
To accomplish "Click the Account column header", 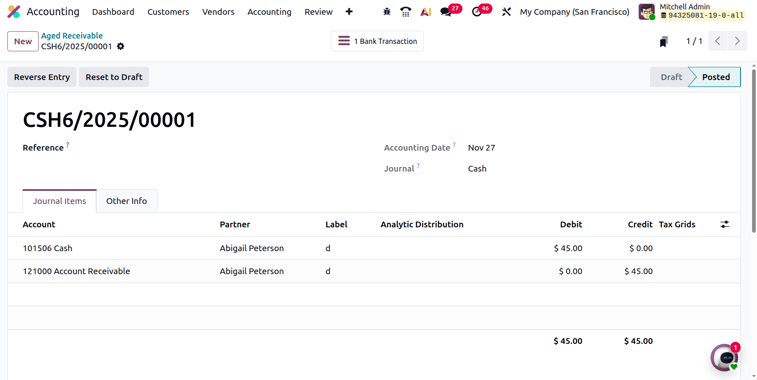I will [x=39, y=224].
